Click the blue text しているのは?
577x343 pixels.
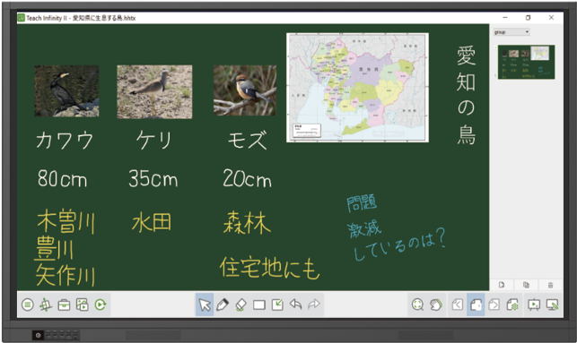tap(399, 244)
